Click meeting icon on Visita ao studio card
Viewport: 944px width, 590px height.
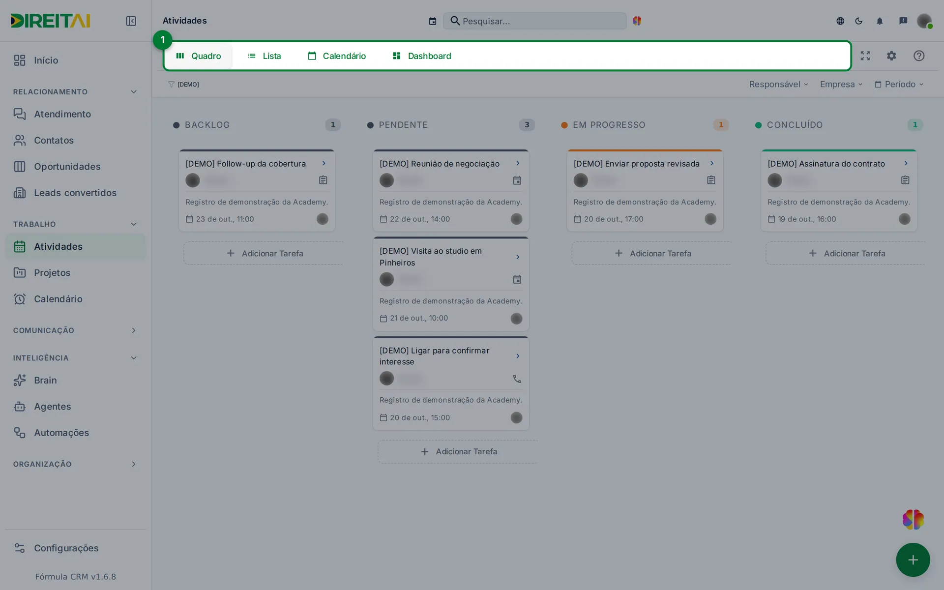pyautogui.click(x=517, y=279)
